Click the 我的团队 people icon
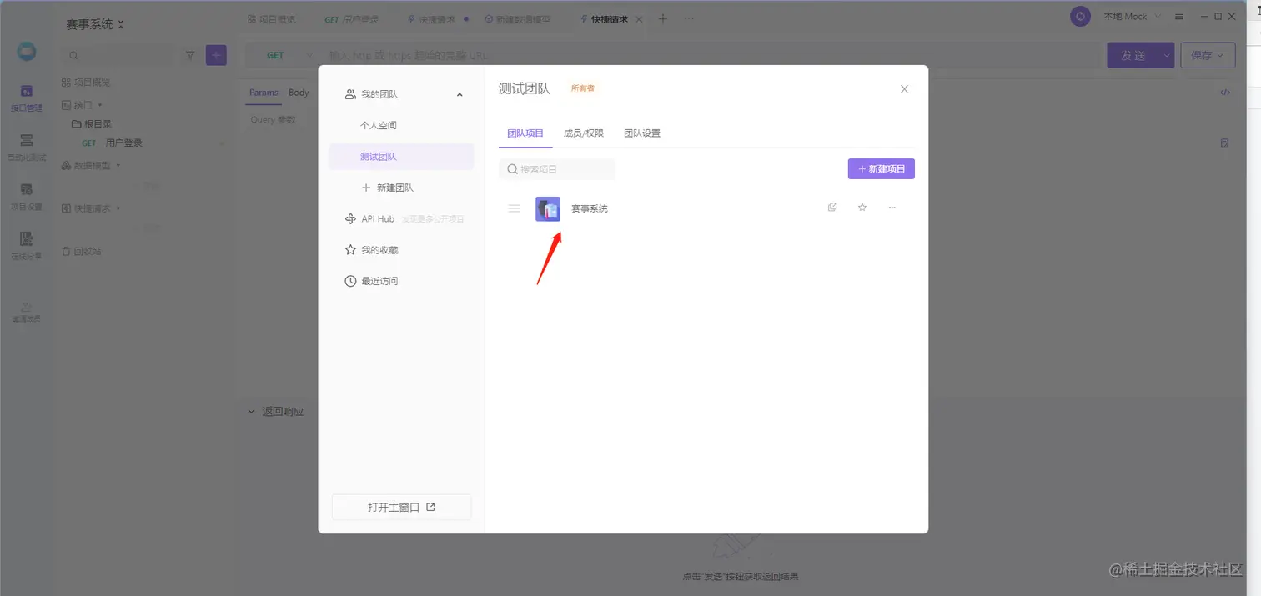This screenshot has height=596, width=1261. coord(350,95)
